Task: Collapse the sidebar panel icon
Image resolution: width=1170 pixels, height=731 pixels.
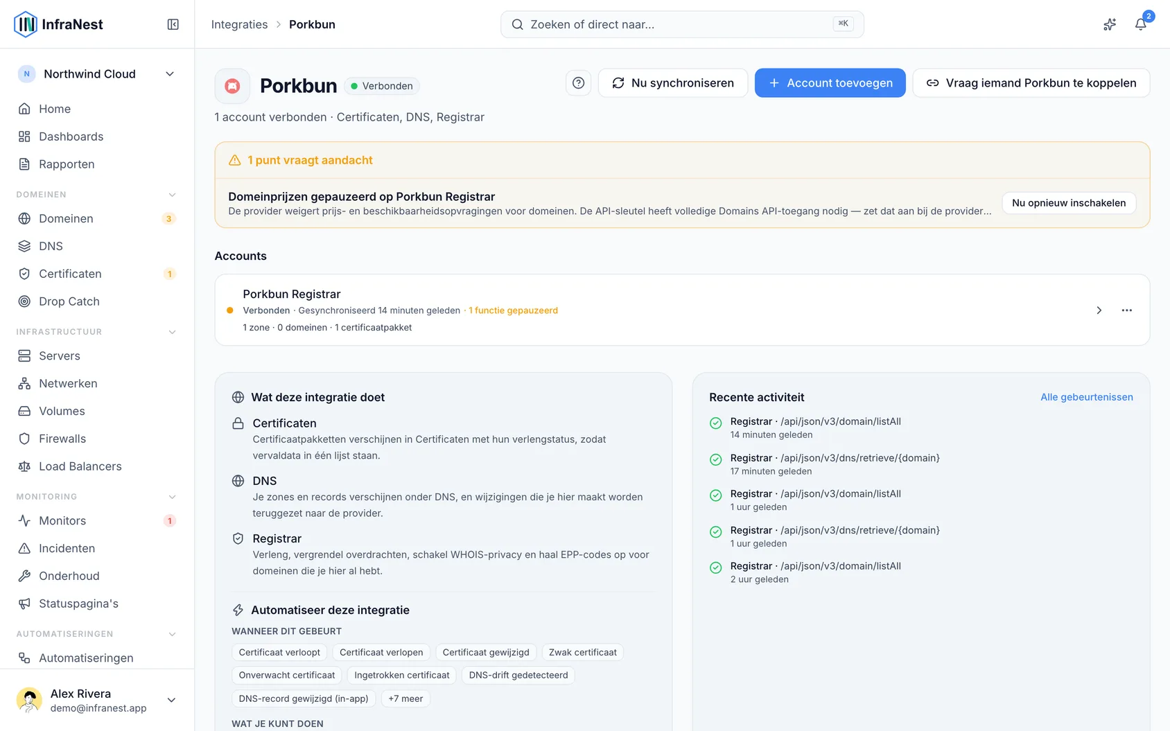Action: [x=173, y=24]
